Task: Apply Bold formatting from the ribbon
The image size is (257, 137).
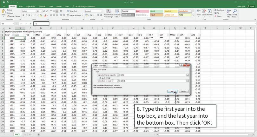Action: coord(24,15)
